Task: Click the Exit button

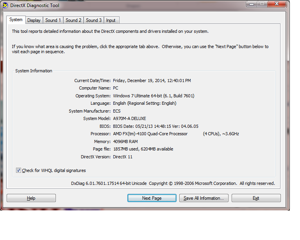Action: pos(256,198)
